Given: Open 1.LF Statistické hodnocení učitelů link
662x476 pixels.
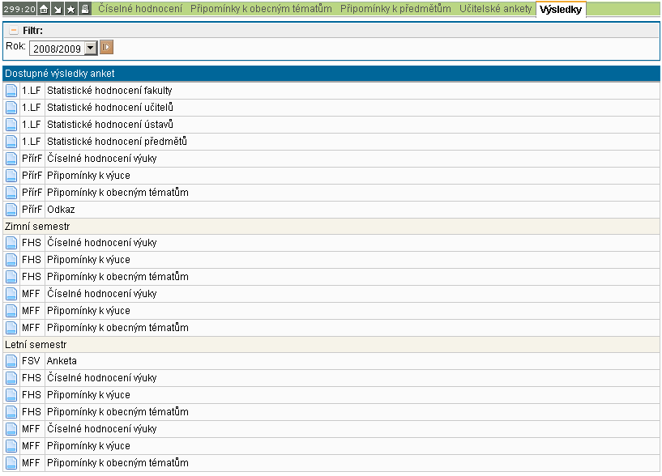Looking at the screenshot, I should click(110, 108).
